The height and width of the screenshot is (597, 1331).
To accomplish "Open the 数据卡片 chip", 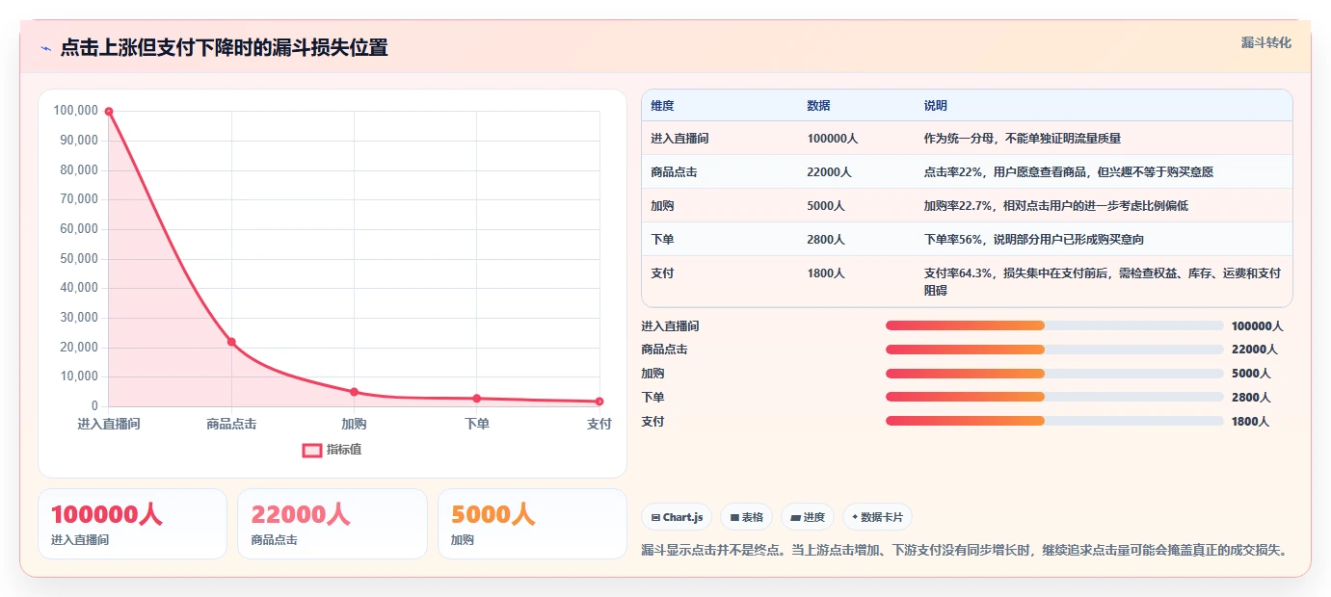I will click(877, 517).
